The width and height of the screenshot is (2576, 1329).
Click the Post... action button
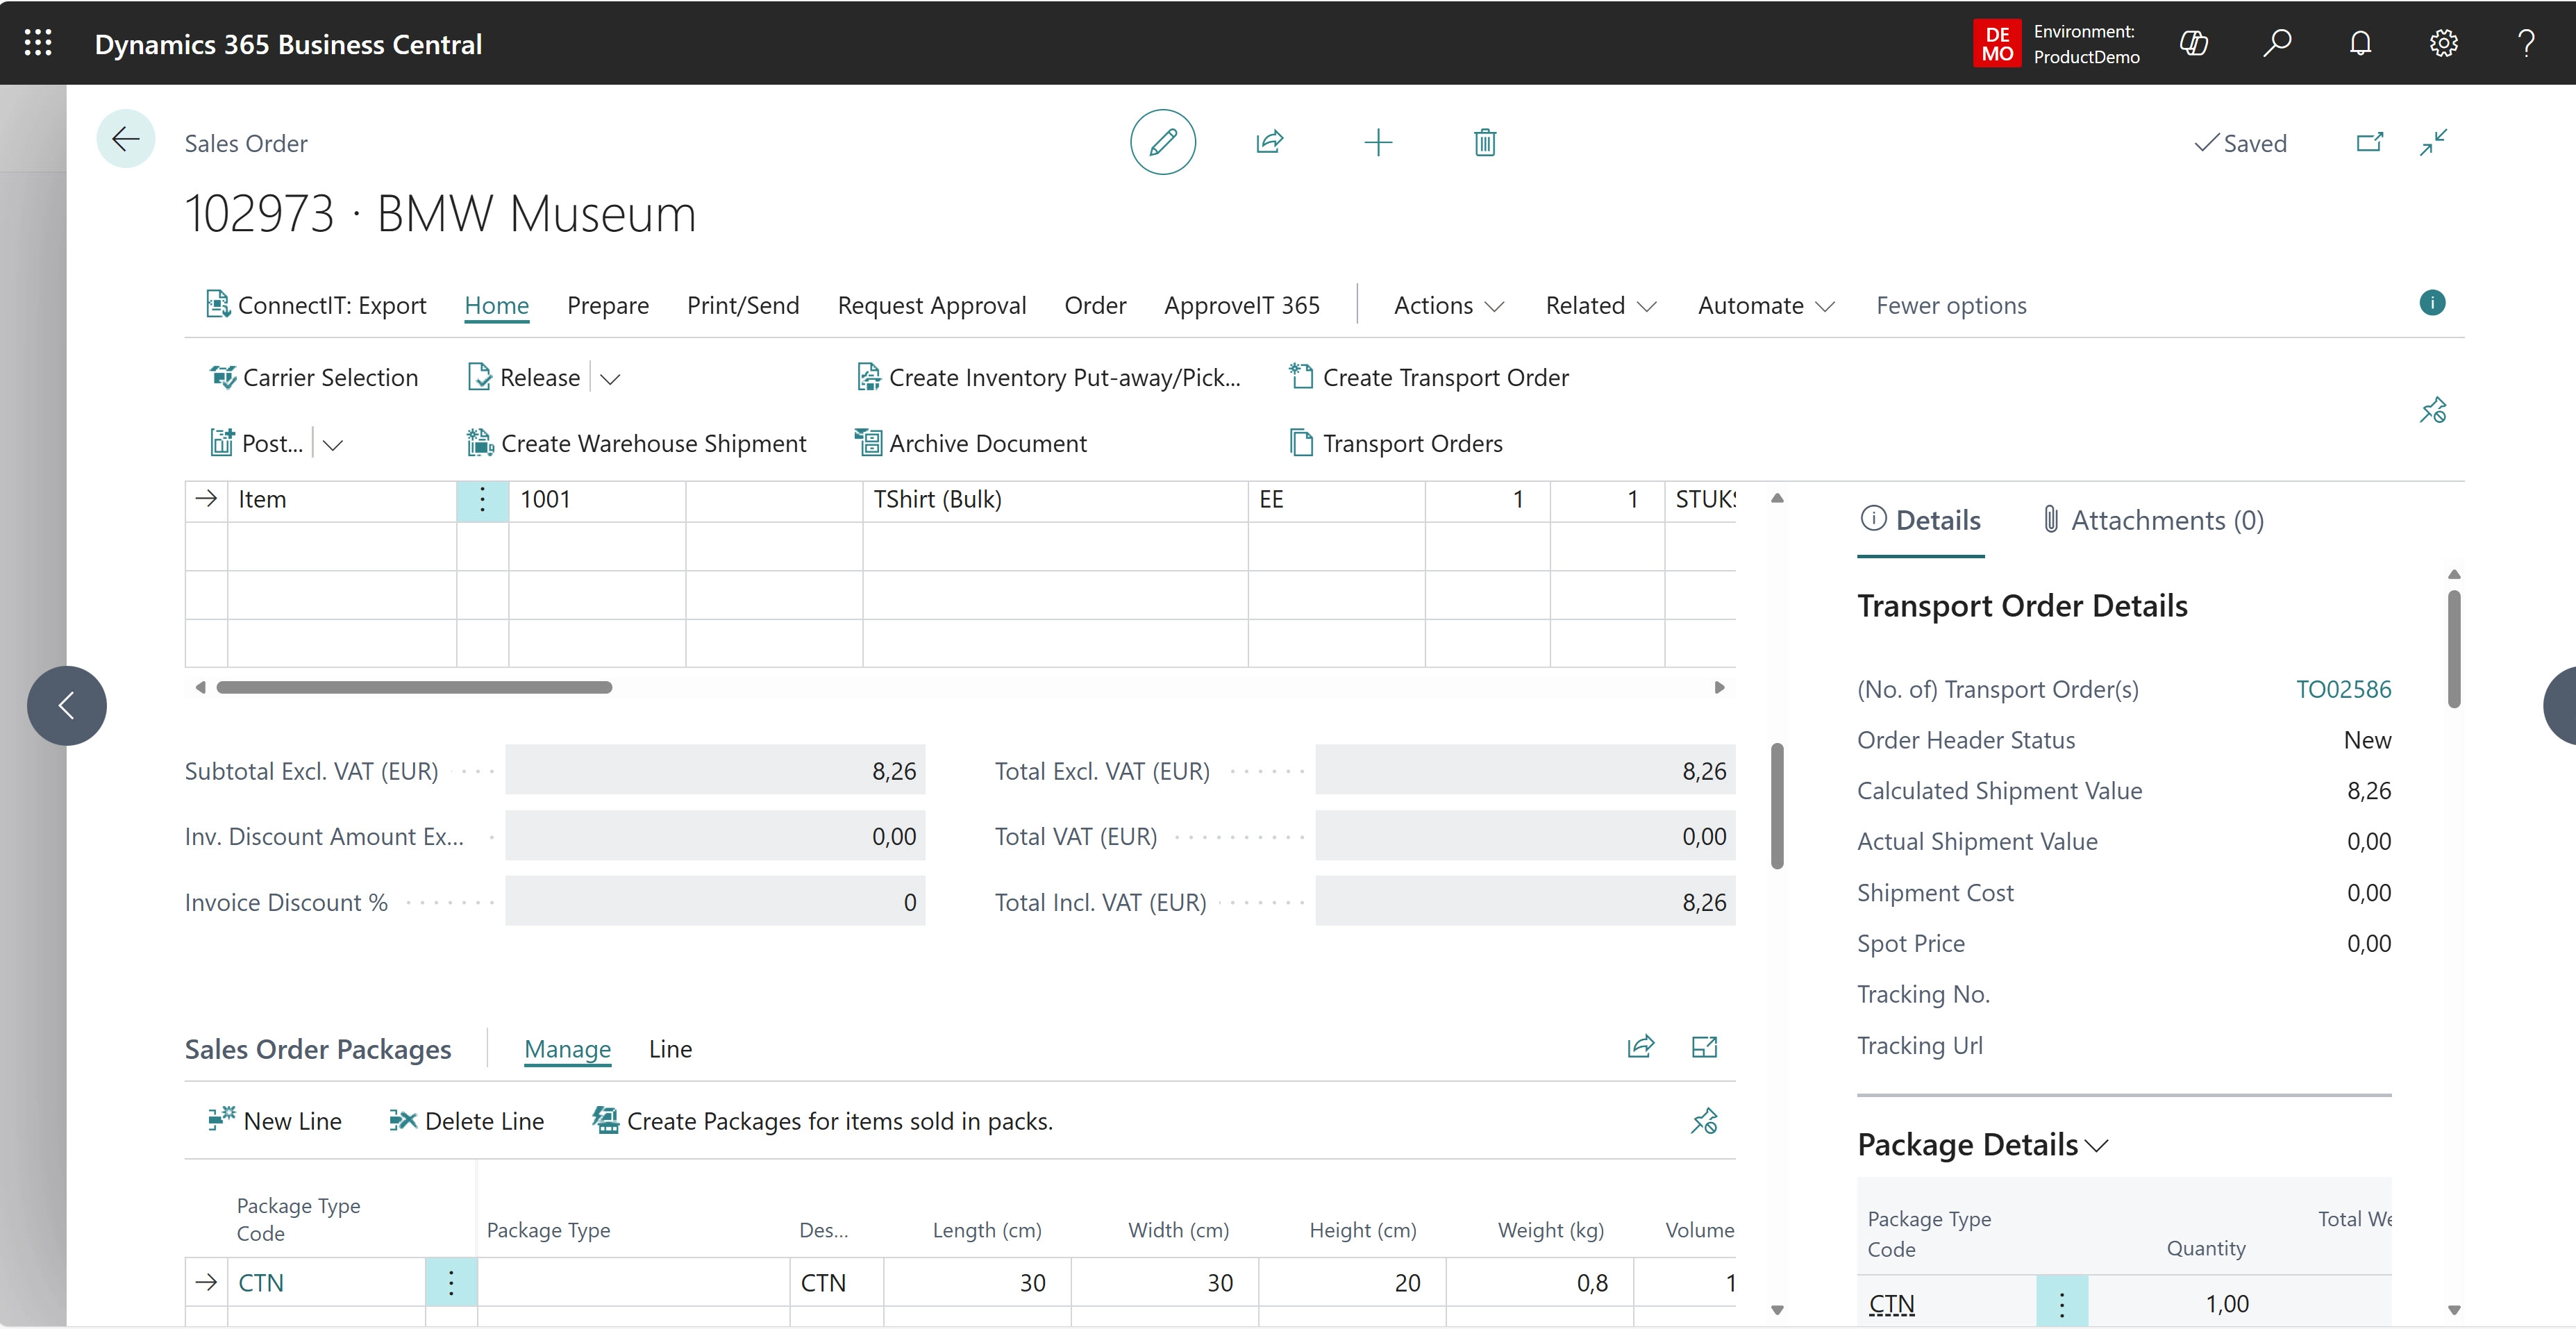tap(257, 443)
